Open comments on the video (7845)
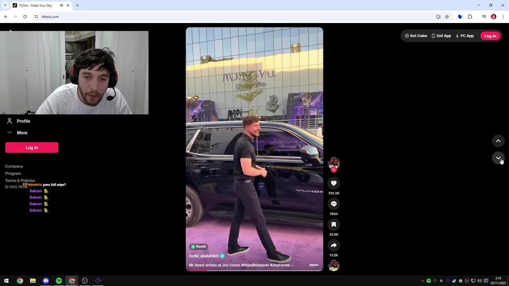The height and width of the screenshot is (286, 509). [x=334, y=204]
